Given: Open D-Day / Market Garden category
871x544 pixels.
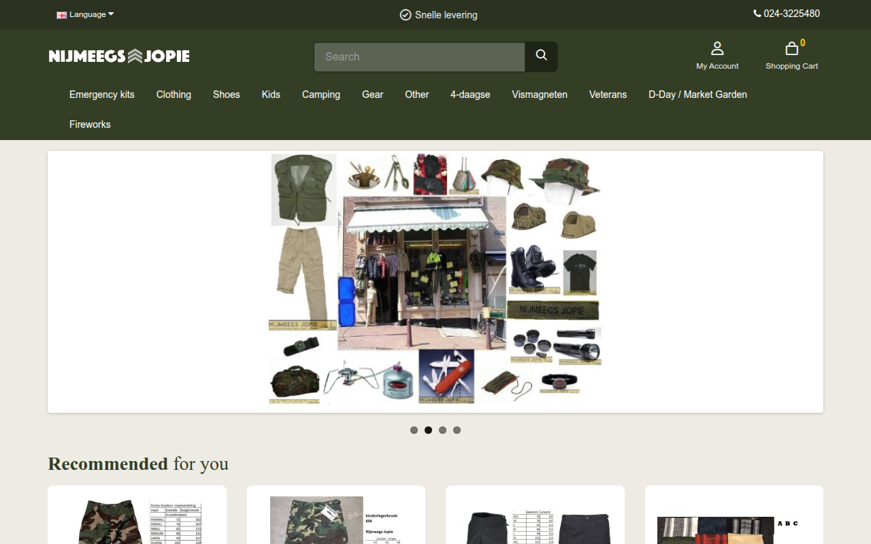Looking at the screenshot, I should (697, 95).
